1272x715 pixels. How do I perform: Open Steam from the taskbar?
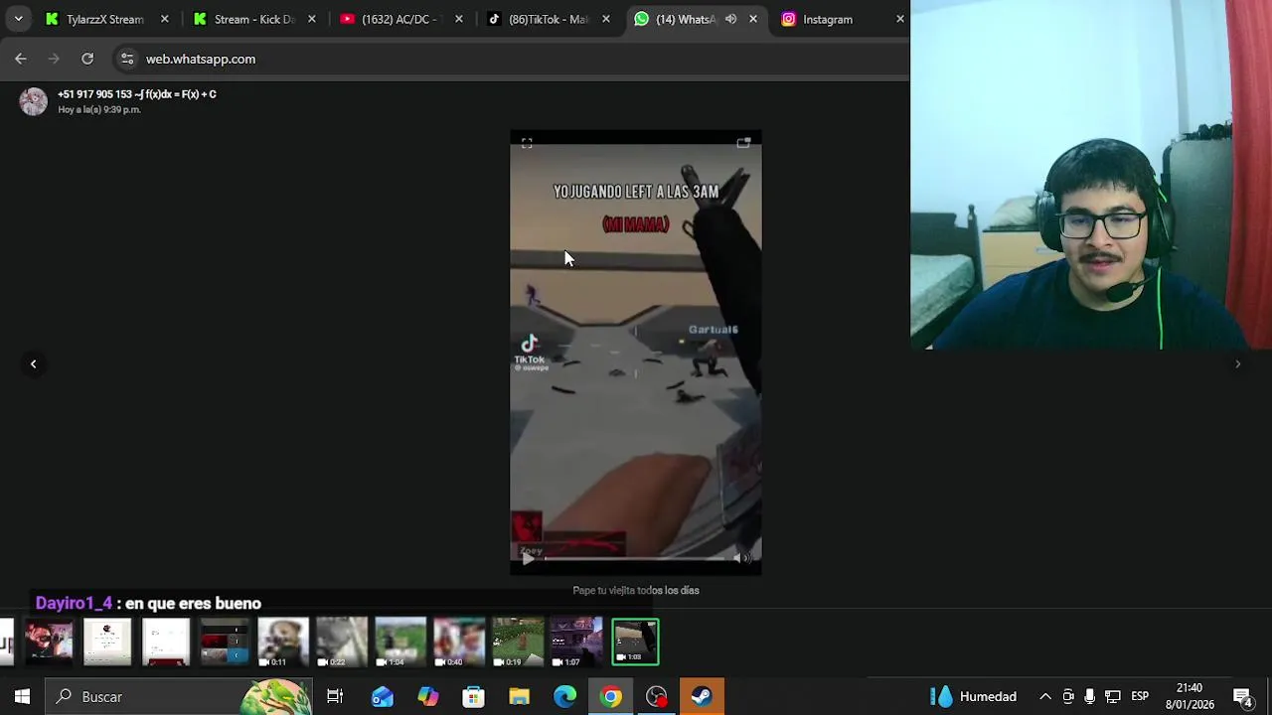click(x=702, y=697)
